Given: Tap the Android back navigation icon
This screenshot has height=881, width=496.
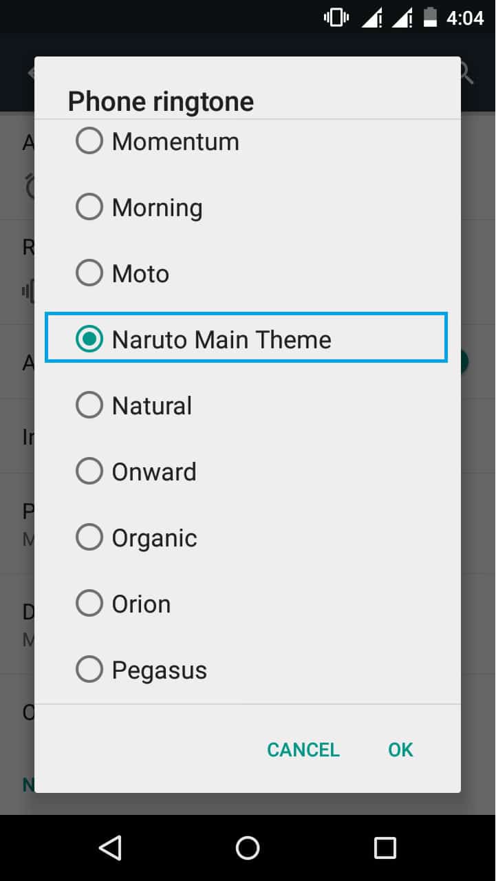Looking at the screenshot, I should point(110,848).
